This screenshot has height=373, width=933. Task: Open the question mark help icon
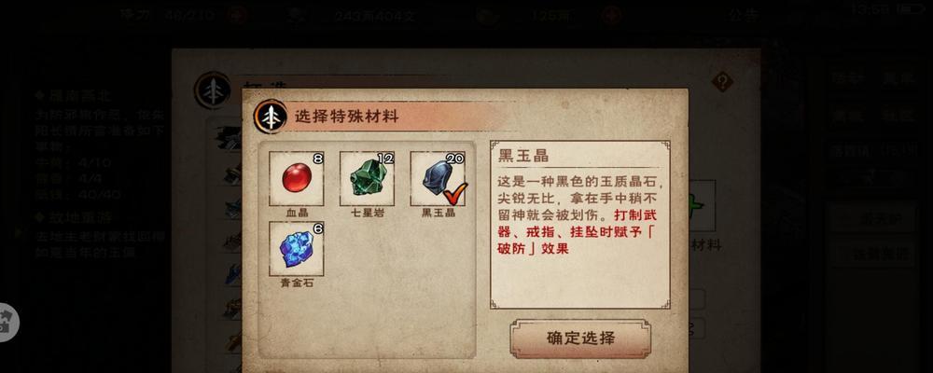[x=722, y=81]
